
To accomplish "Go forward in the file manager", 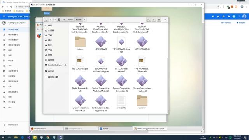I will pos(50,19).
